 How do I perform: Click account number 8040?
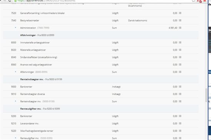coord(13,57)
